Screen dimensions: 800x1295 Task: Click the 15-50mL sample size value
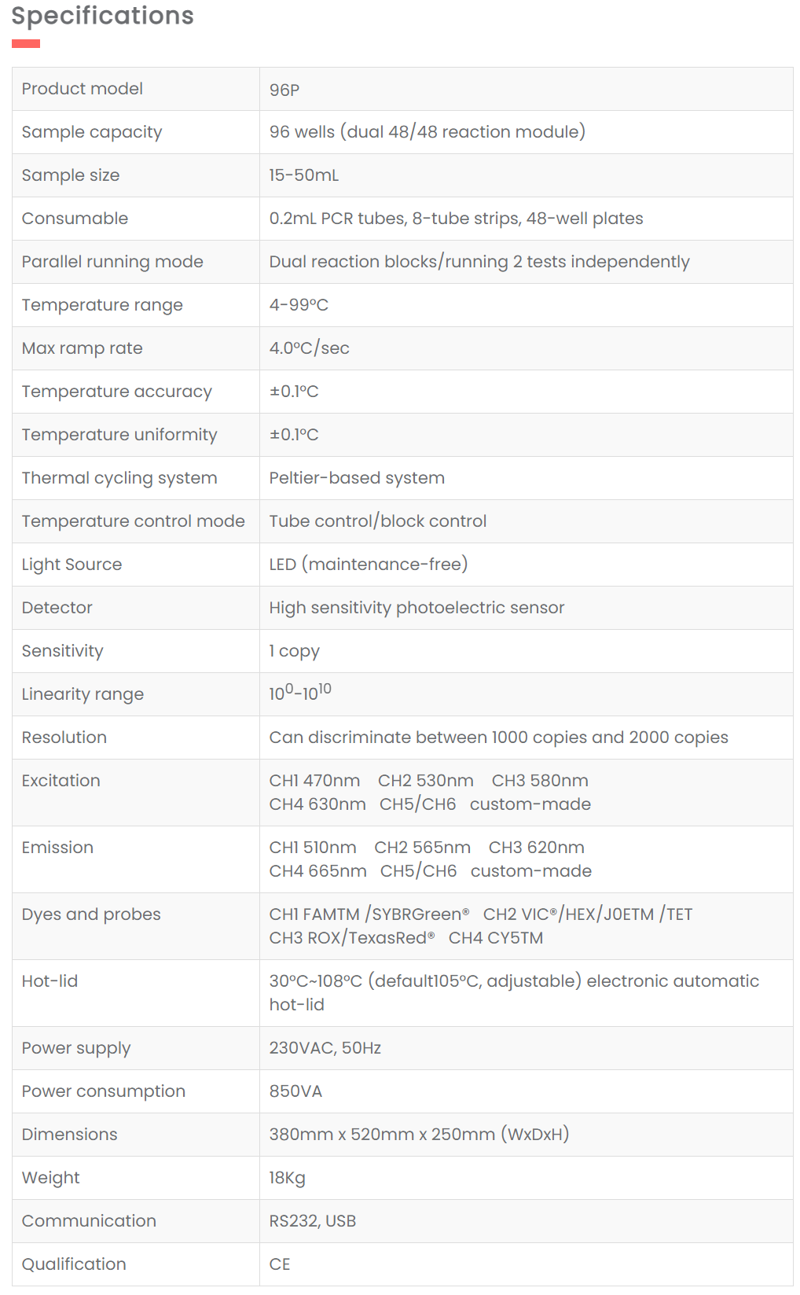(304, 175)
